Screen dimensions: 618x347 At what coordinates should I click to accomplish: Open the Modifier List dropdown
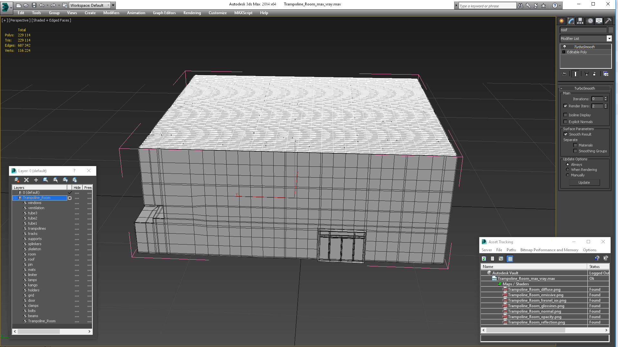click(x=609, y=39)
